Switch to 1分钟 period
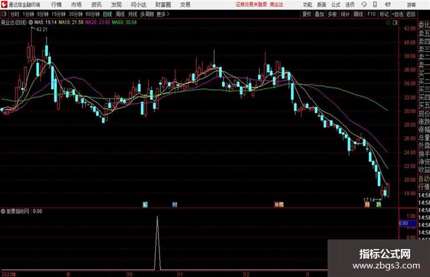The width and height of the screenshot is (430, 277). coord(28,14)
